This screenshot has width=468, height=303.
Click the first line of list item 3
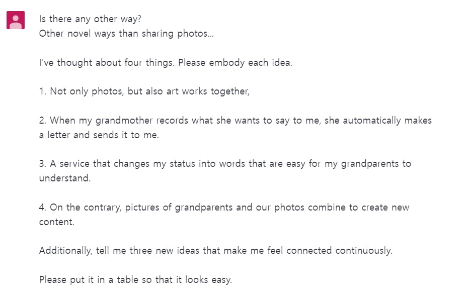(x=225, y=164)
